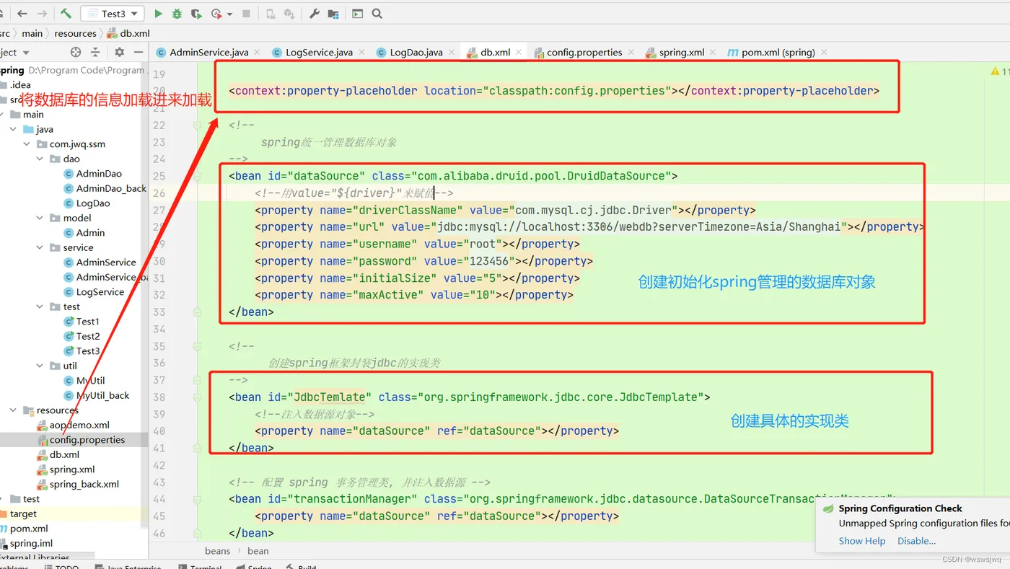Screen dimensions: 1010x569
Task: Collapse the util package arrow
Action: [40, 366]
